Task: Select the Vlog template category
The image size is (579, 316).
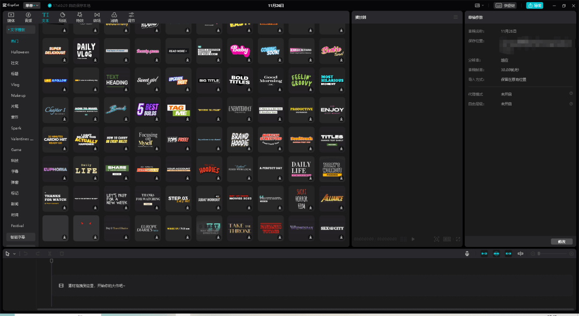Action: (15, 85)
